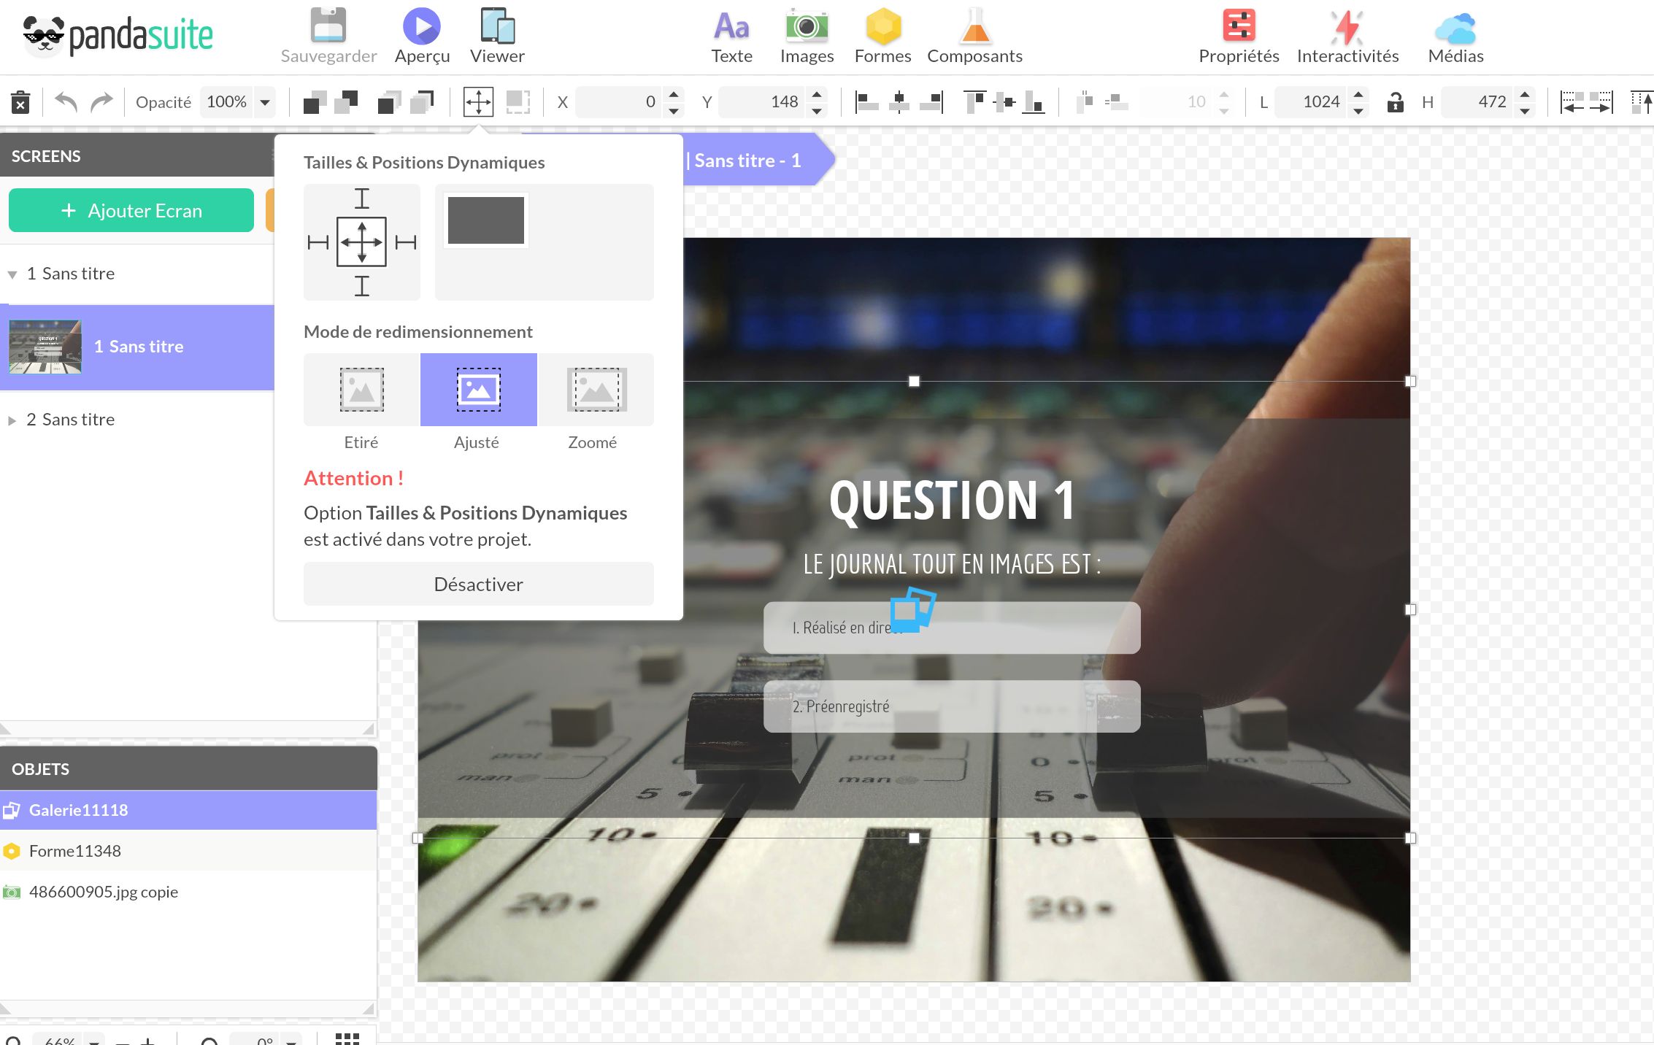Viewport: 1654px width, 1045px height.
Task: Select the Zoomé resize mode
Action: (x=596, y=390)
